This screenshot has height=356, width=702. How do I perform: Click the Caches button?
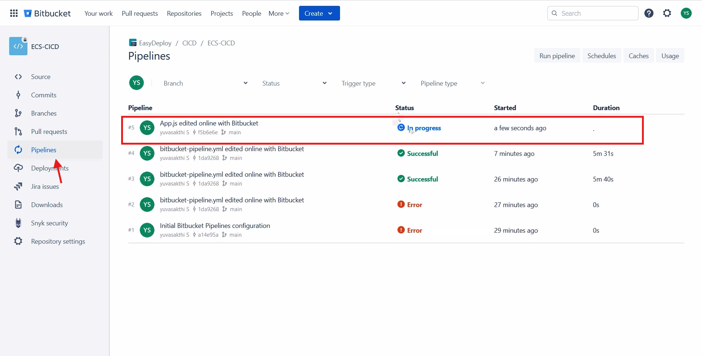(x=639, y=56)
